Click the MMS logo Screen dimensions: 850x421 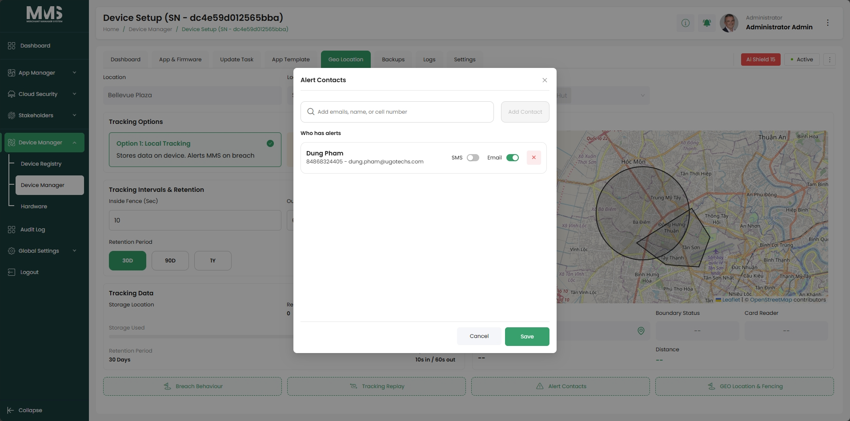[44, 14]
